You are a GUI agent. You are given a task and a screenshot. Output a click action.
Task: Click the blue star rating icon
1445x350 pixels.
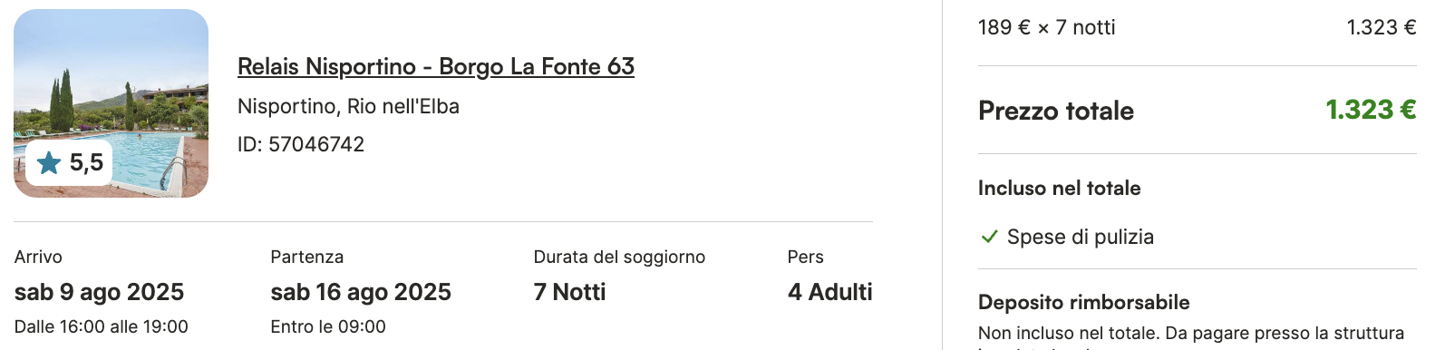point(49,163)
